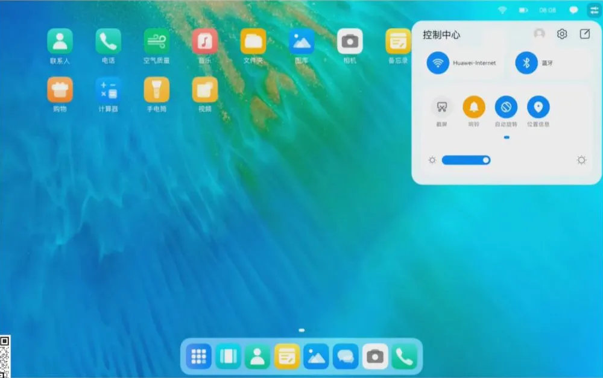Launch the 电话 app from the desktop grid
This screenshot has height=378, width=603.
tap(108, 41)
